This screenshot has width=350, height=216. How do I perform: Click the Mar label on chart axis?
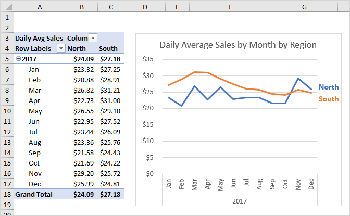tap(194, 185)
